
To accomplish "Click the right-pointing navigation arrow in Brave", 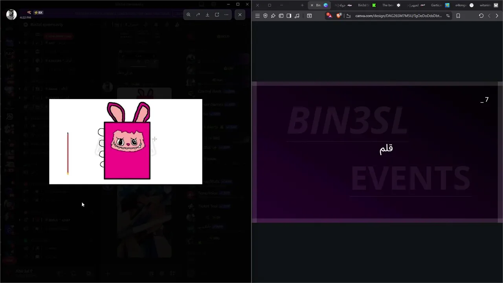I will (497, 16).
